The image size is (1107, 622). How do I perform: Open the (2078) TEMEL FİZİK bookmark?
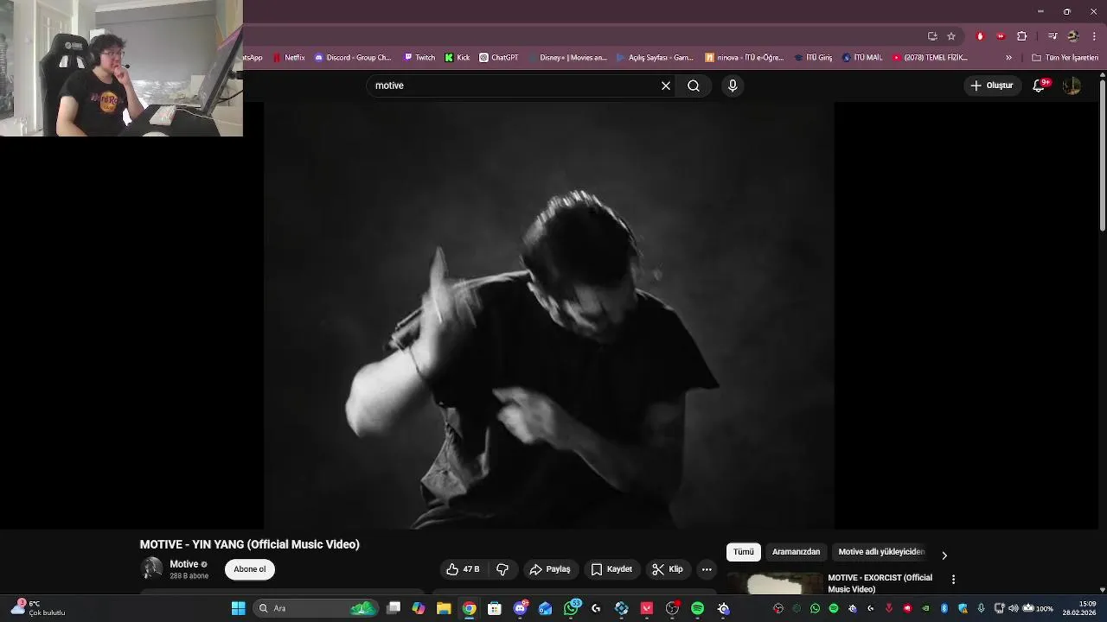tap(931, 58)
